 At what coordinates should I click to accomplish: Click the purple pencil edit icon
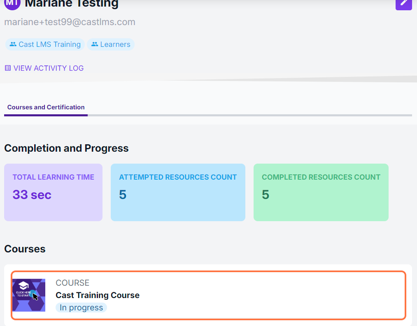pyautogui.click(x=403, y=3)
